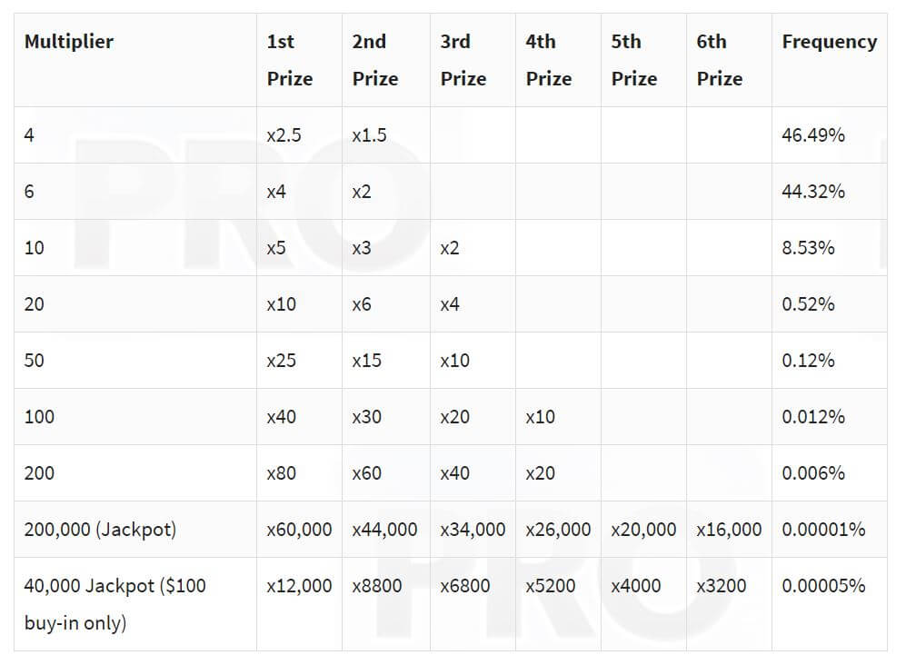Click the 0.006% frequency value
906x665 pixels.
pos(813,473)
